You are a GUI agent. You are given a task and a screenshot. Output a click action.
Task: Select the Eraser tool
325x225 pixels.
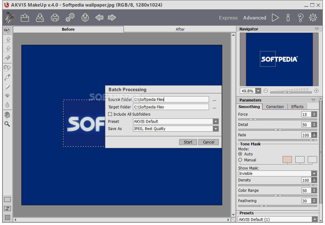(x=7, y=58)
